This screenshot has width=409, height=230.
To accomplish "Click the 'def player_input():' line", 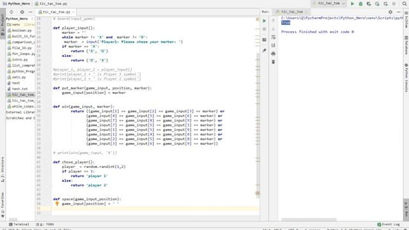I will pyautogui.click(x=74, y=28).
